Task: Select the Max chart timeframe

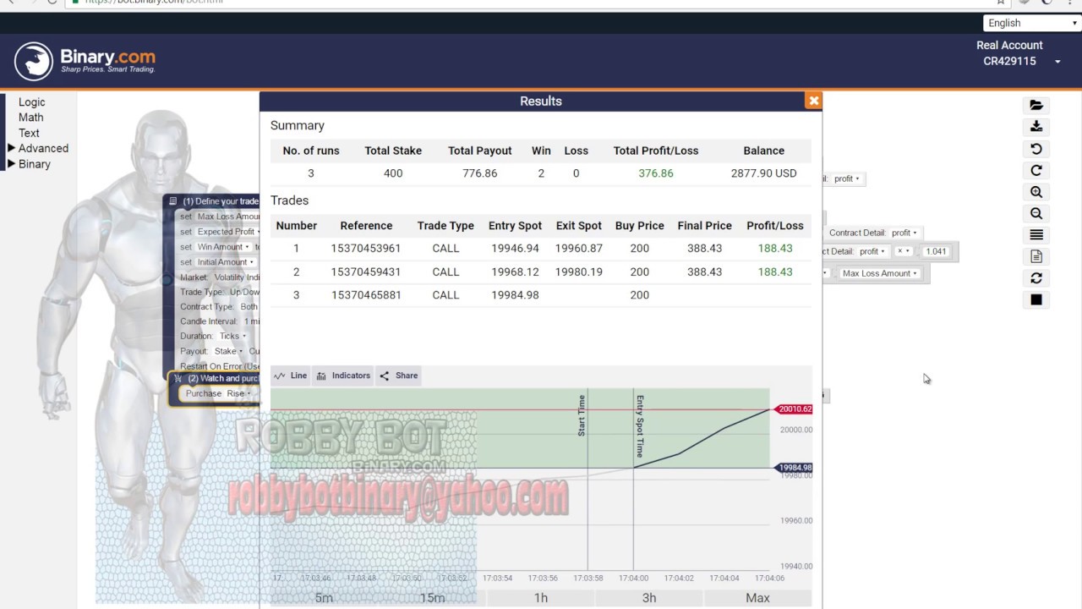Action: (757, 598)
